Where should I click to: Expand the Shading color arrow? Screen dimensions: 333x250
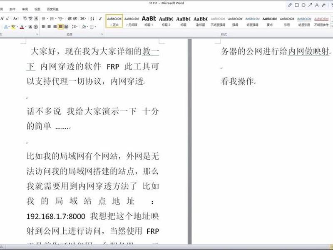pos(87,27)
